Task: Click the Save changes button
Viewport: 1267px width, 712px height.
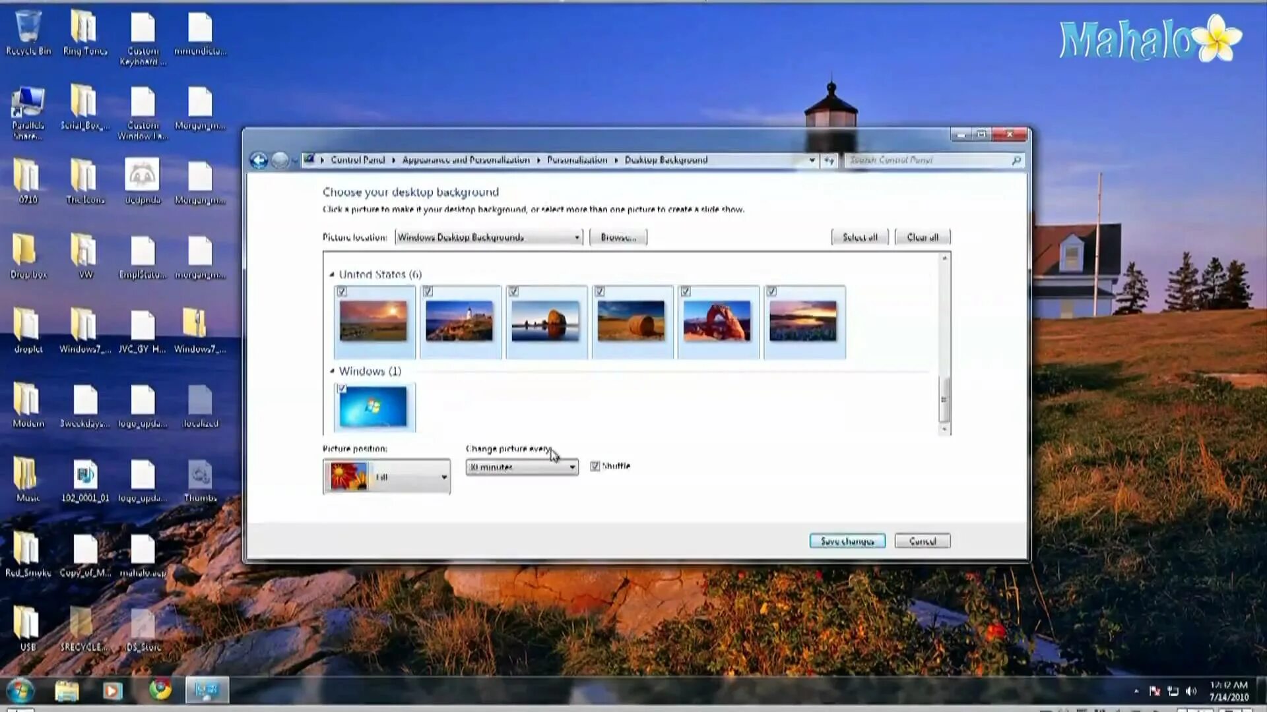Action: tap(847, 541)
